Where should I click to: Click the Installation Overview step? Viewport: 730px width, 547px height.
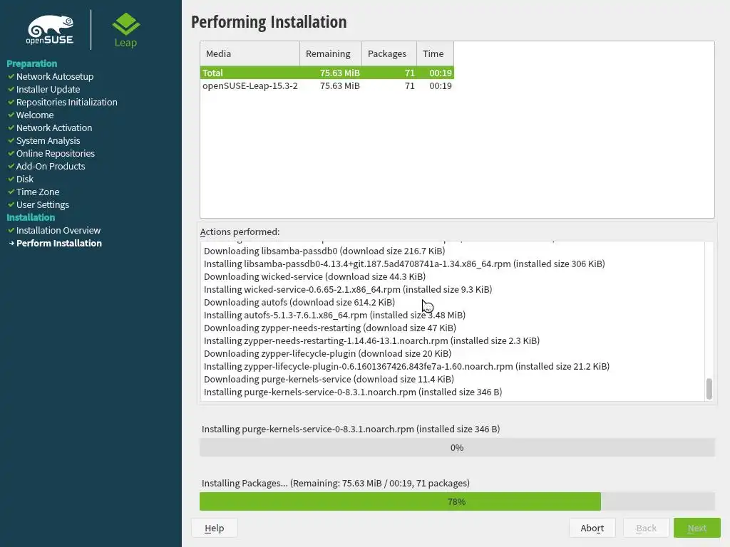(x=58, y=230)
